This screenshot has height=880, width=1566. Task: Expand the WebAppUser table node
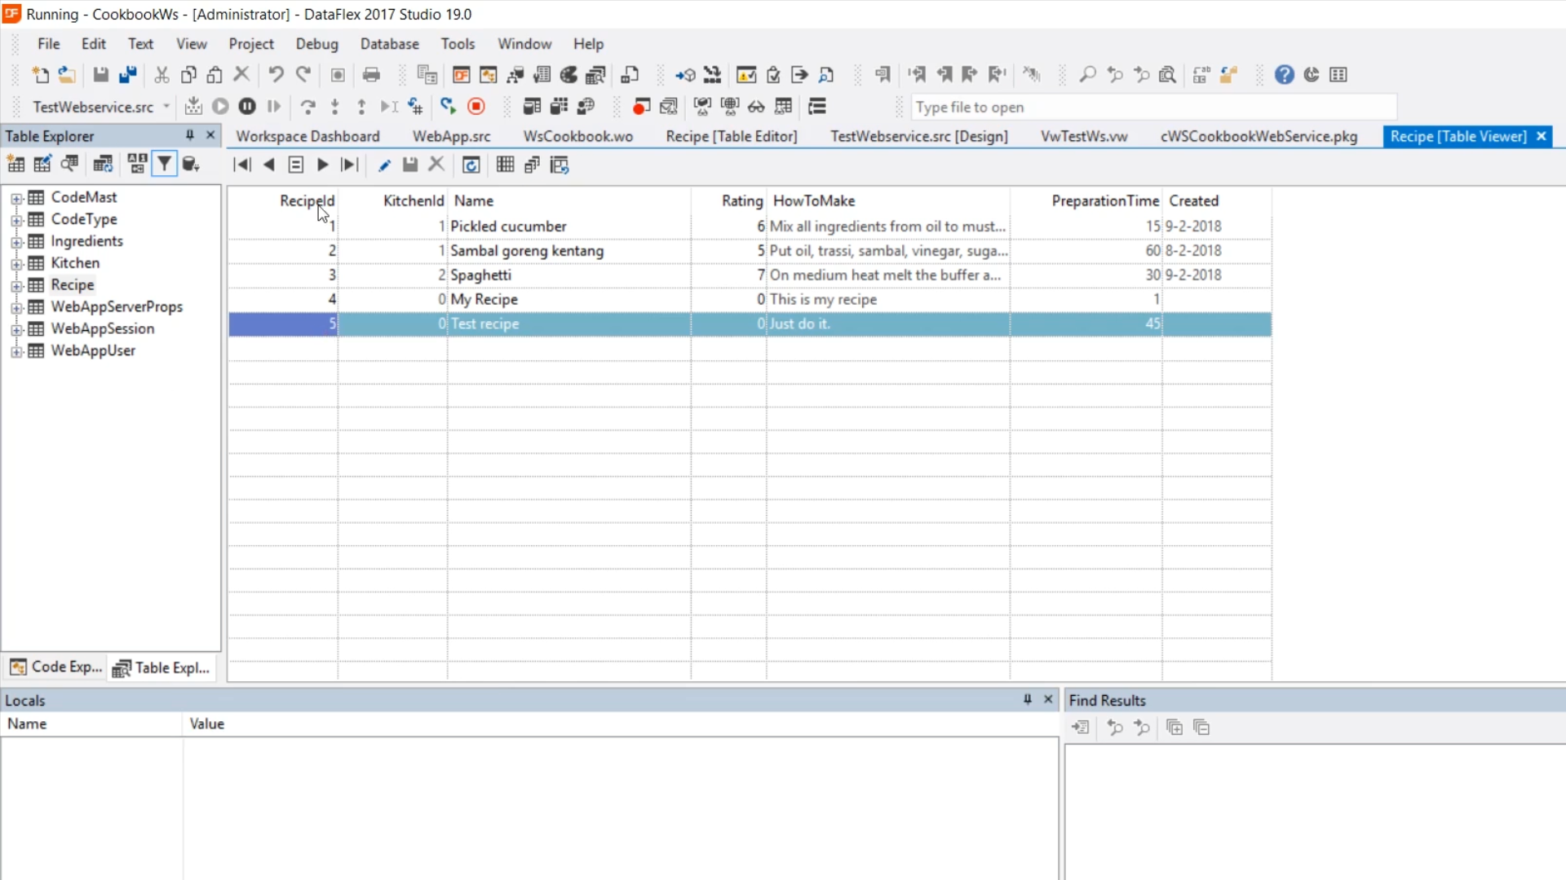16,351
